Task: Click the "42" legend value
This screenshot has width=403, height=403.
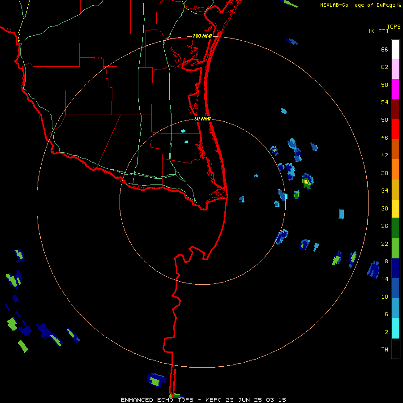Action: [x=385, y=155]
